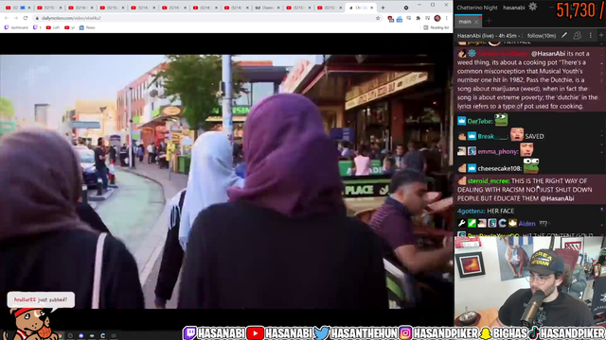This screenshot has height=340, width=606.
Task: Add a new Chatterino tab
Action: coord(489,21)
